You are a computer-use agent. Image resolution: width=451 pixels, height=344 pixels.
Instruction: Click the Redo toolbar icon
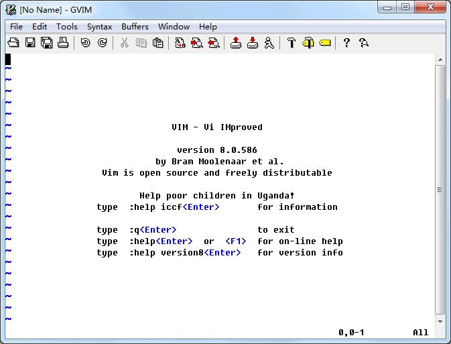pyautogui.click(x=102, y=43)
